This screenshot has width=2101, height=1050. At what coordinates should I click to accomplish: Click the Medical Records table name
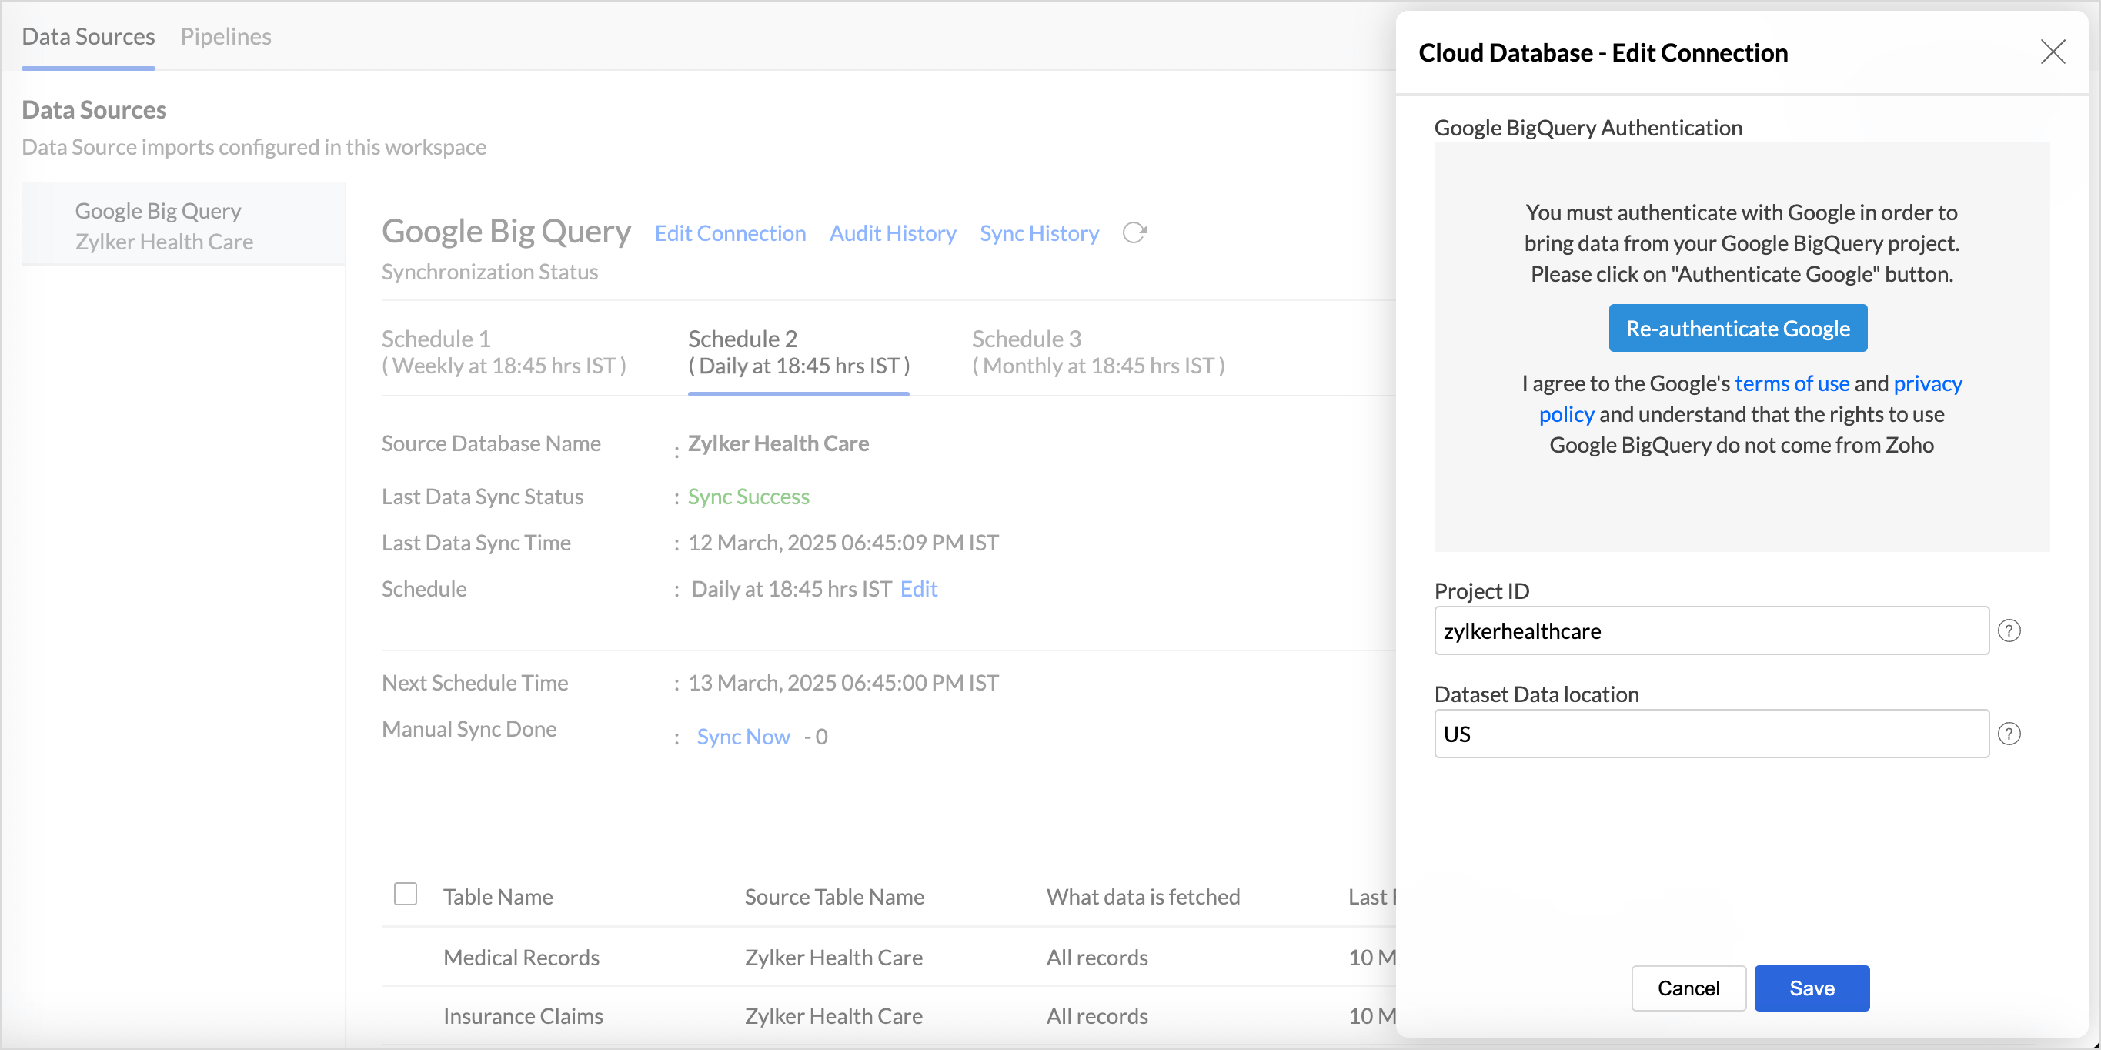521,957
